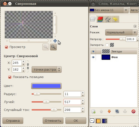139x127 pixels.
Task: Confirm Supernova with OK
Action: tap(76, 121)
